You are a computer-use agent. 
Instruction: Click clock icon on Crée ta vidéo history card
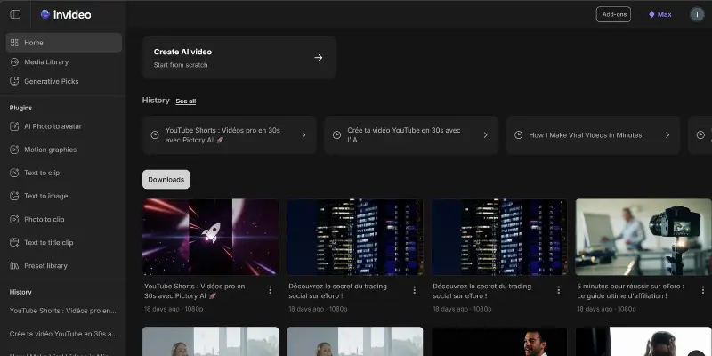[336, 135]
